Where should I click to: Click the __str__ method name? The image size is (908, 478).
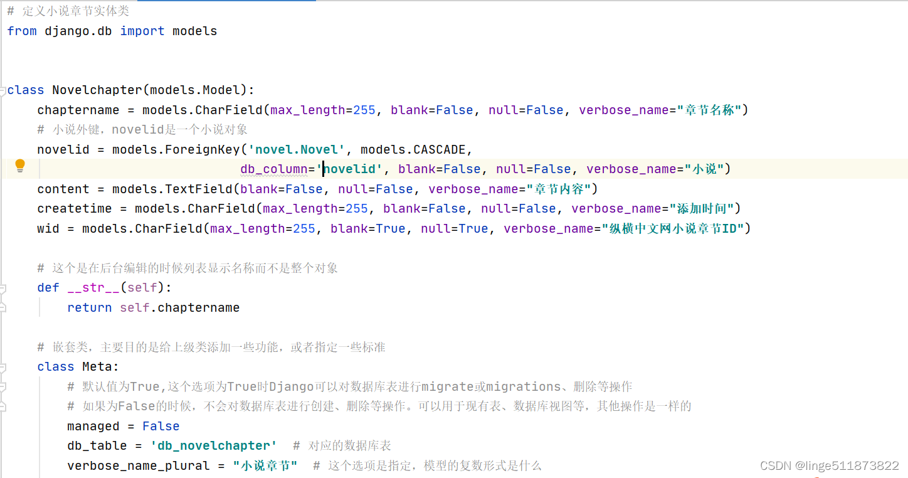tap(93, 287)
